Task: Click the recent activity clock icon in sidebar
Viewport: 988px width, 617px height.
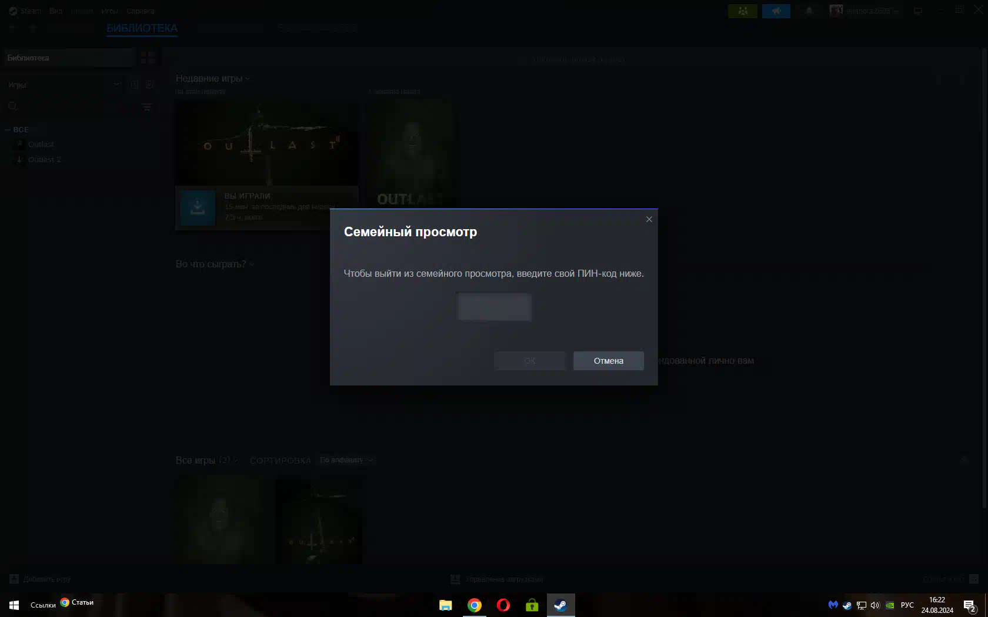Action: 134,85
